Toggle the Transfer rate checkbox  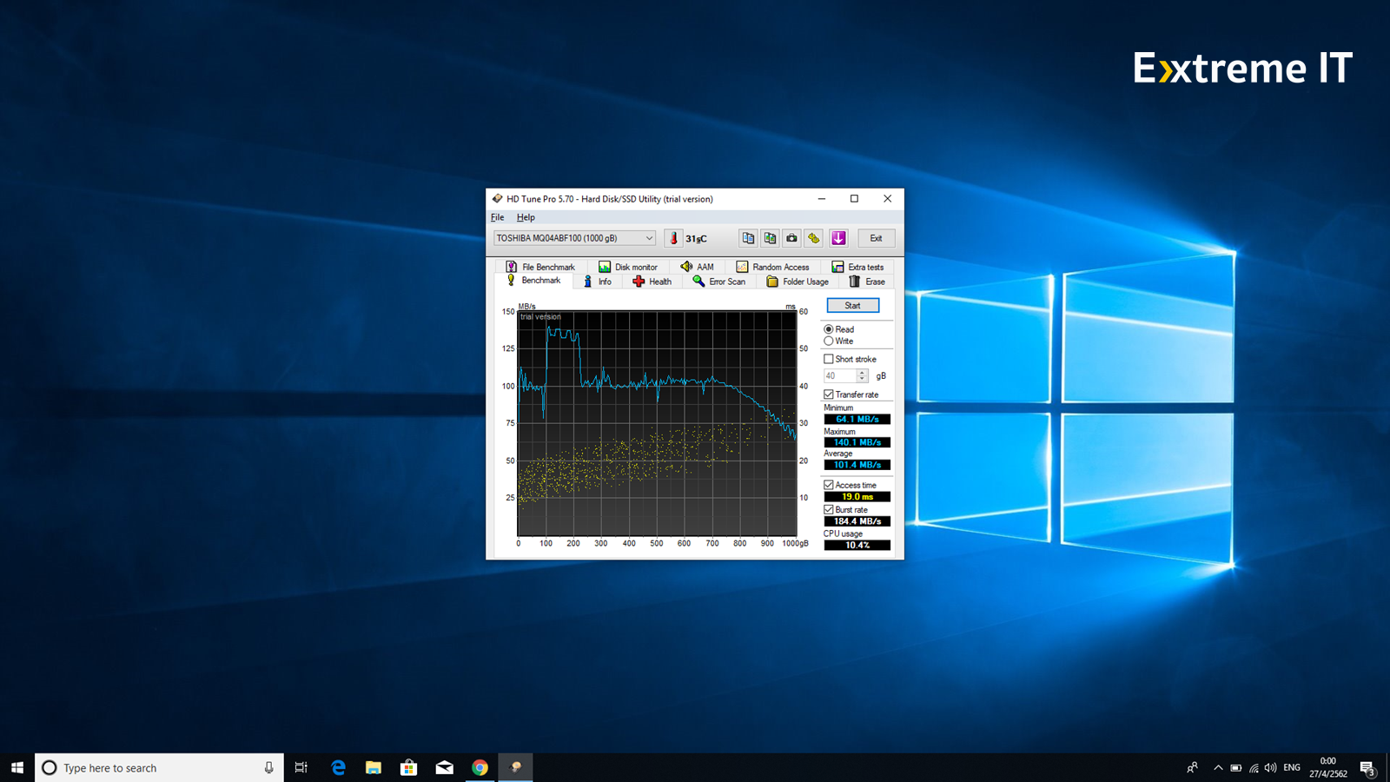pos(829,394)
